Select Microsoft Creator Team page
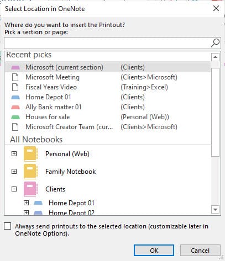The width and height of the screenshot is (225, 261). click(x=108, y=127)
